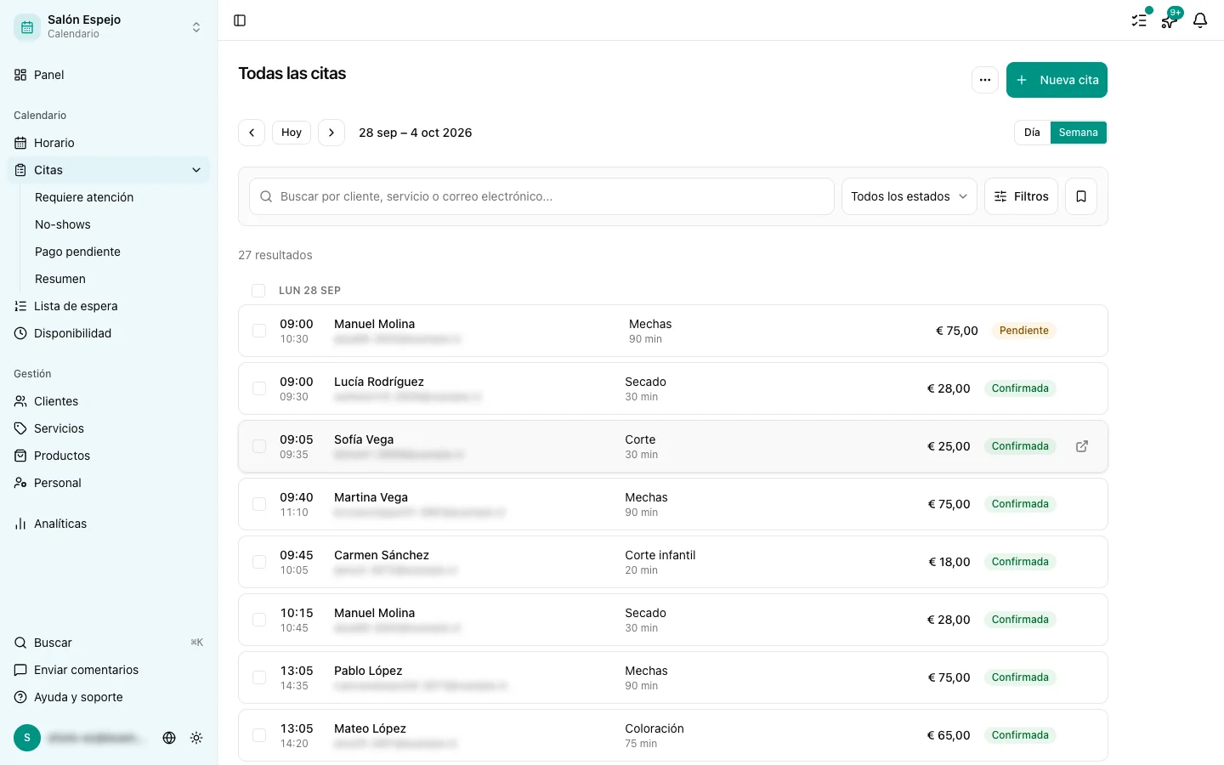
Task: Check Manuel Molina 10:15 Secado checkbox
Action: (x=259, y=620)
